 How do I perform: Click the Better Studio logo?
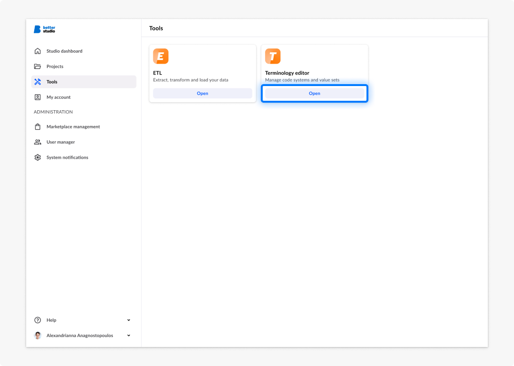coord(45,29)
